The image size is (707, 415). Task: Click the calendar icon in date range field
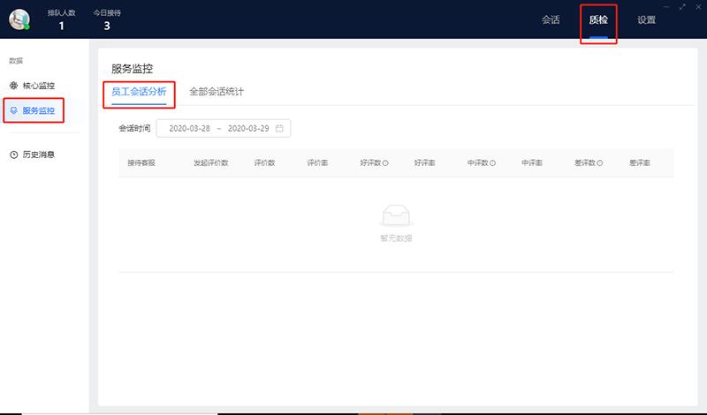[x=279, y=128]
